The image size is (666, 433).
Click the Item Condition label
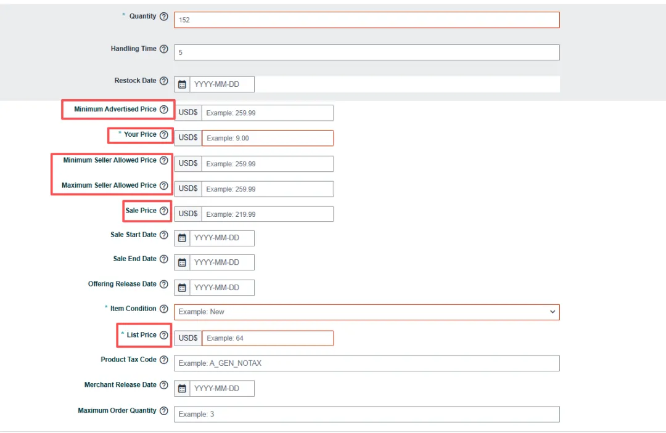[x=133, y=309]
